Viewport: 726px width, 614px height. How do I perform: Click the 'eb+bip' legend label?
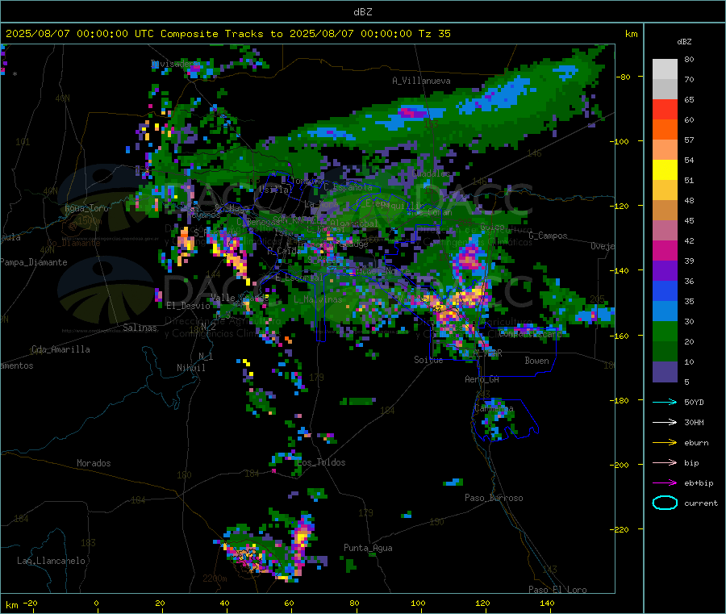point(699,483)
